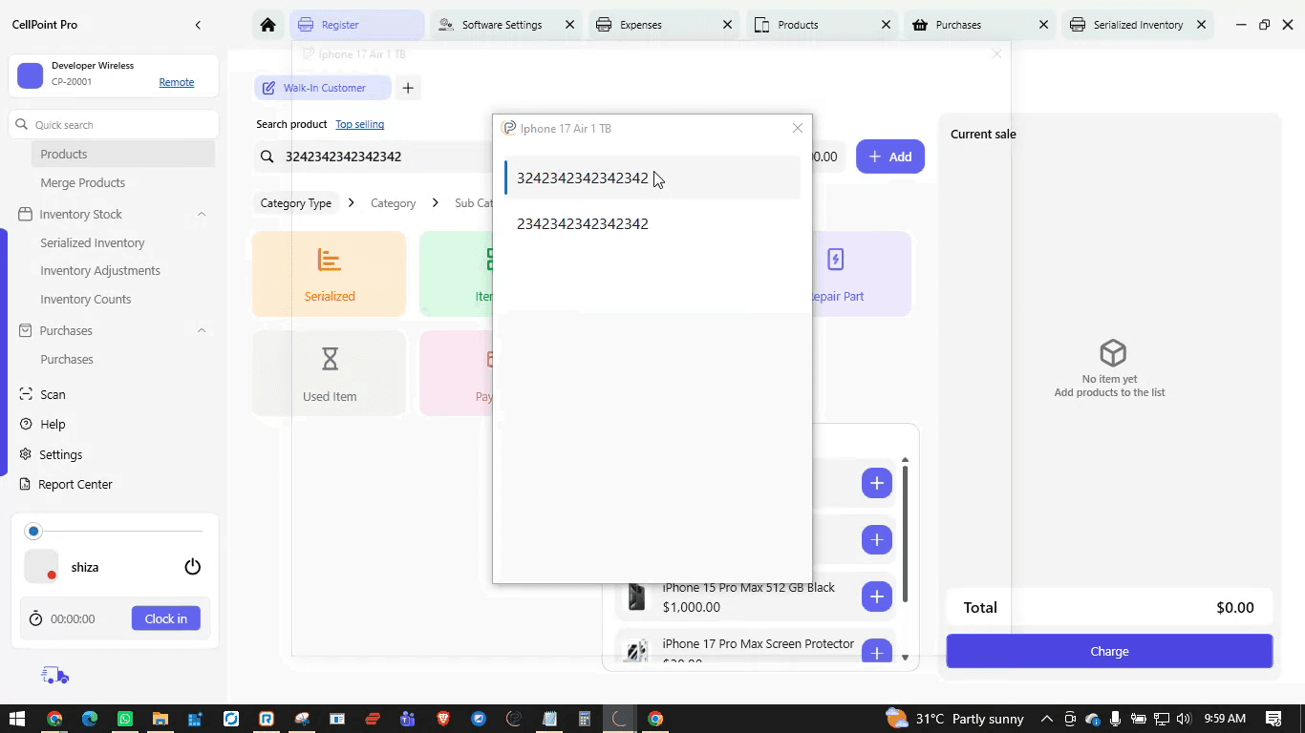Open Merge Products in the sidebar
1305x733 pixels.
tap(82, 182)
